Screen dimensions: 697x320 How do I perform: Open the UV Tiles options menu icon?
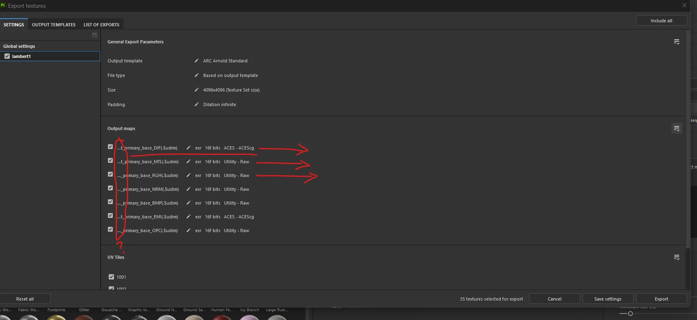677,257
